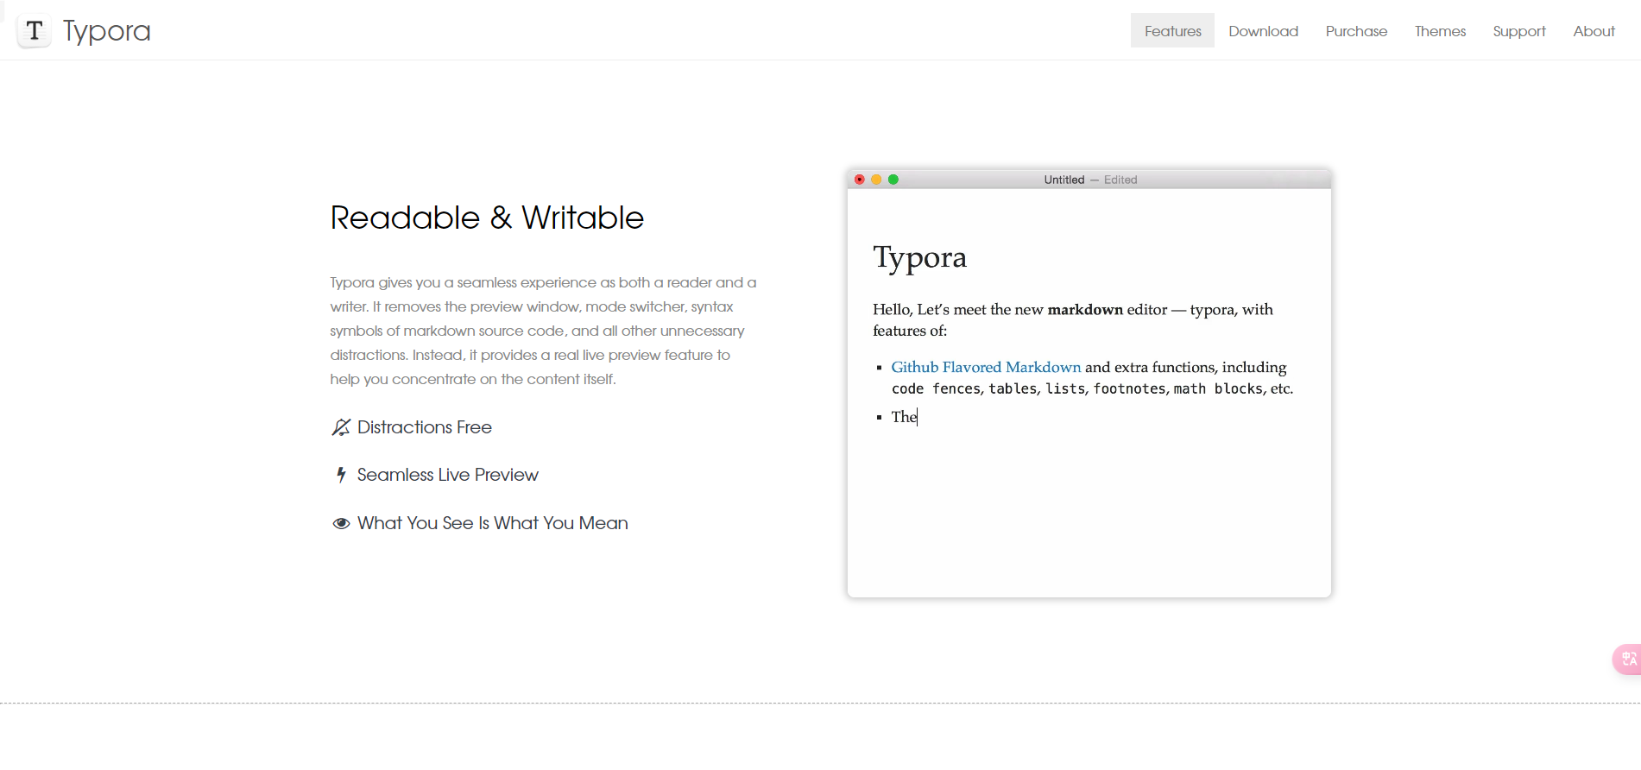Select the Distractions Free feature label
The width and height of the screenshot is (1641, 770).
[425, 427]
